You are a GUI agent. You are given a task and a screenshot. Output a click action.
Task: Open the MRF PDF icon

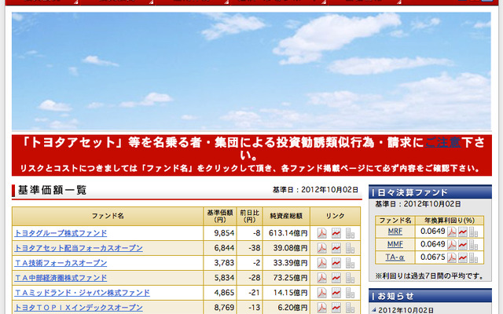point(452,232)
